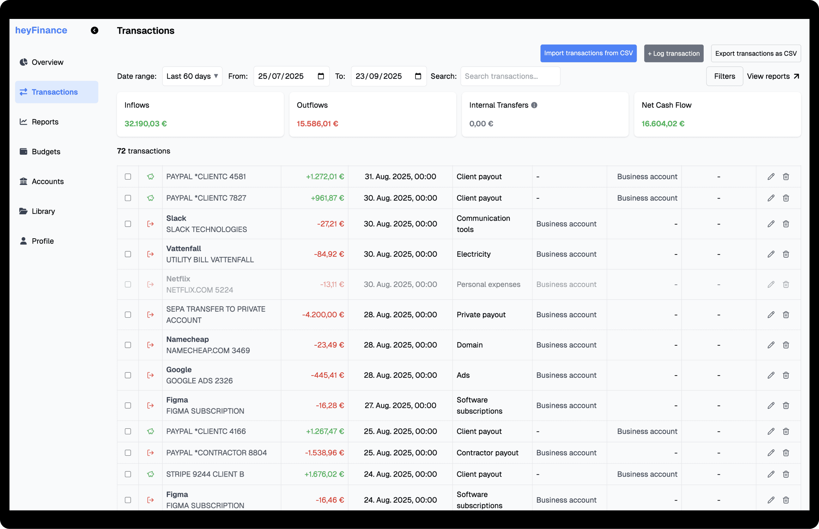This screenshot has width=819, height=529.
Task: Click the Outflows amount 15.586,01 €
Action: click(317, 124)
